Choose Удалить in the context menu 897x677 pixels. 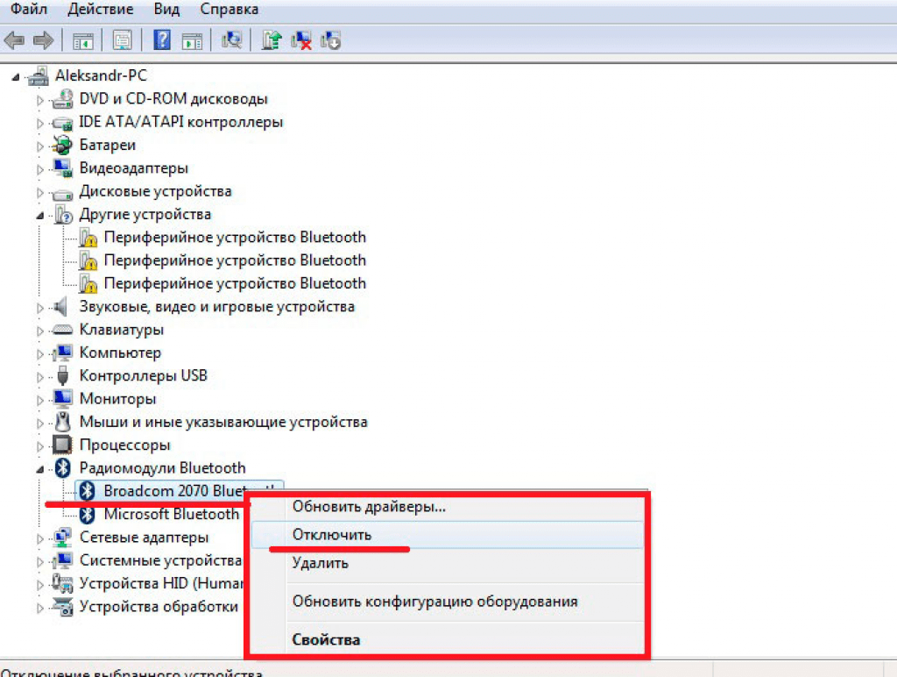click(x=448, y=563)
